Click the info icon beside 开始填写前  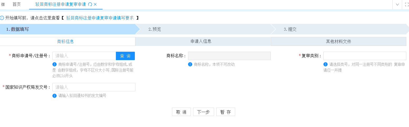(x=2, y=18)
